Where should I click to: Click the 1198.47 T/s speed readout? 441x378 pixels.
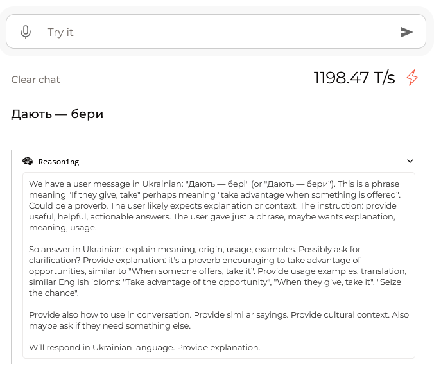click(x=354, y=78)
